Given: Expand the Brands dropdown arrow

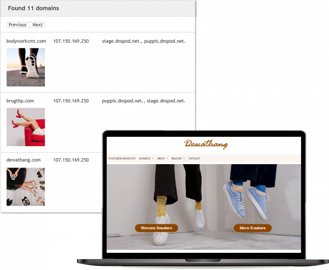Looking at the screenshot, I should (x=184, y=159).
